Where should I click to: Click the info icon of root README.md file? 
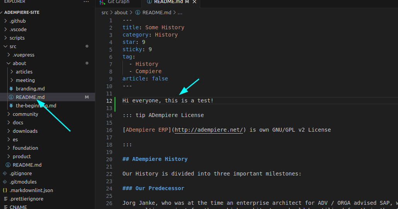point(8,165)
